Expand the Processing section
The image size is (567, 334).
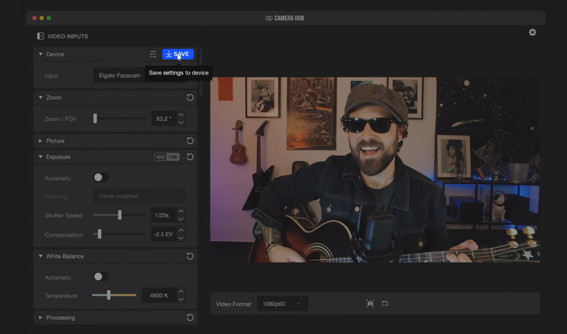[40, 318]
